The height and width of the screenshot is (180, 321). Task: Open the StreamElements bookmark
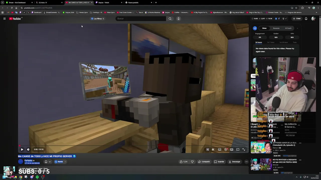click(x=52, y=12)
